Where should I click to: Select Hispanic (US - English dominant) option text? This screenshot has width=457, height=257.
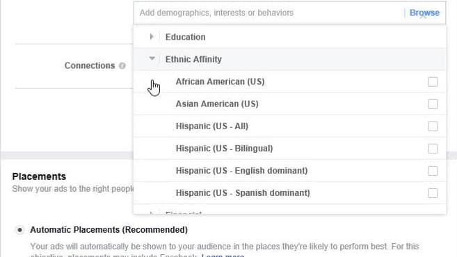(x=241, y=171)
